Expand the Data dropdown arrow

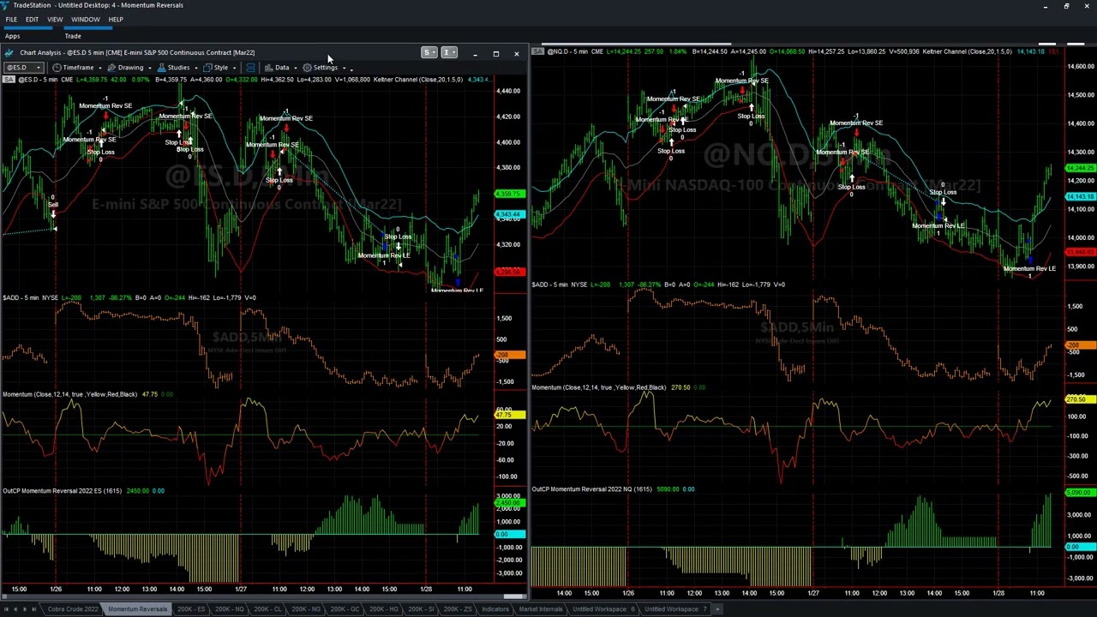point(296,68)
